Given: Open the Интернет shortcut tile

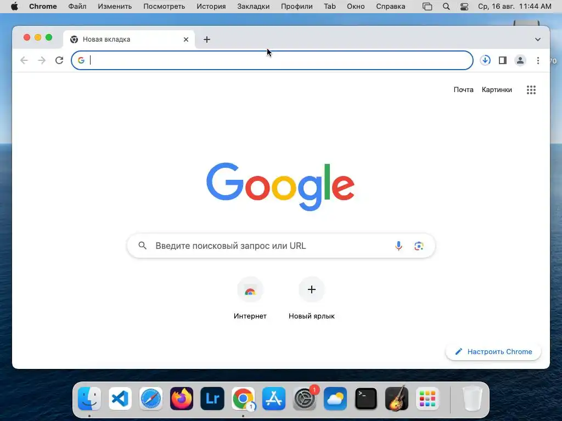Looking at the screenshot, I should (250, 299).
